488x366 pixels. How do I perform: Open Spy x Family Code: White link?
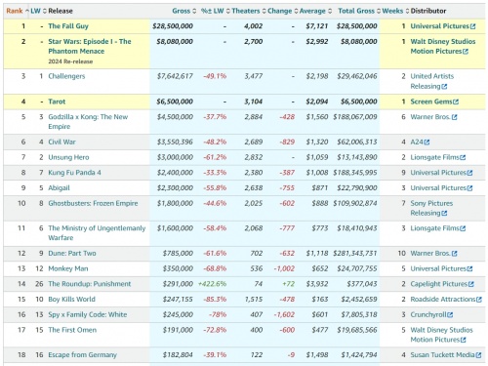[x=88, y=314]
